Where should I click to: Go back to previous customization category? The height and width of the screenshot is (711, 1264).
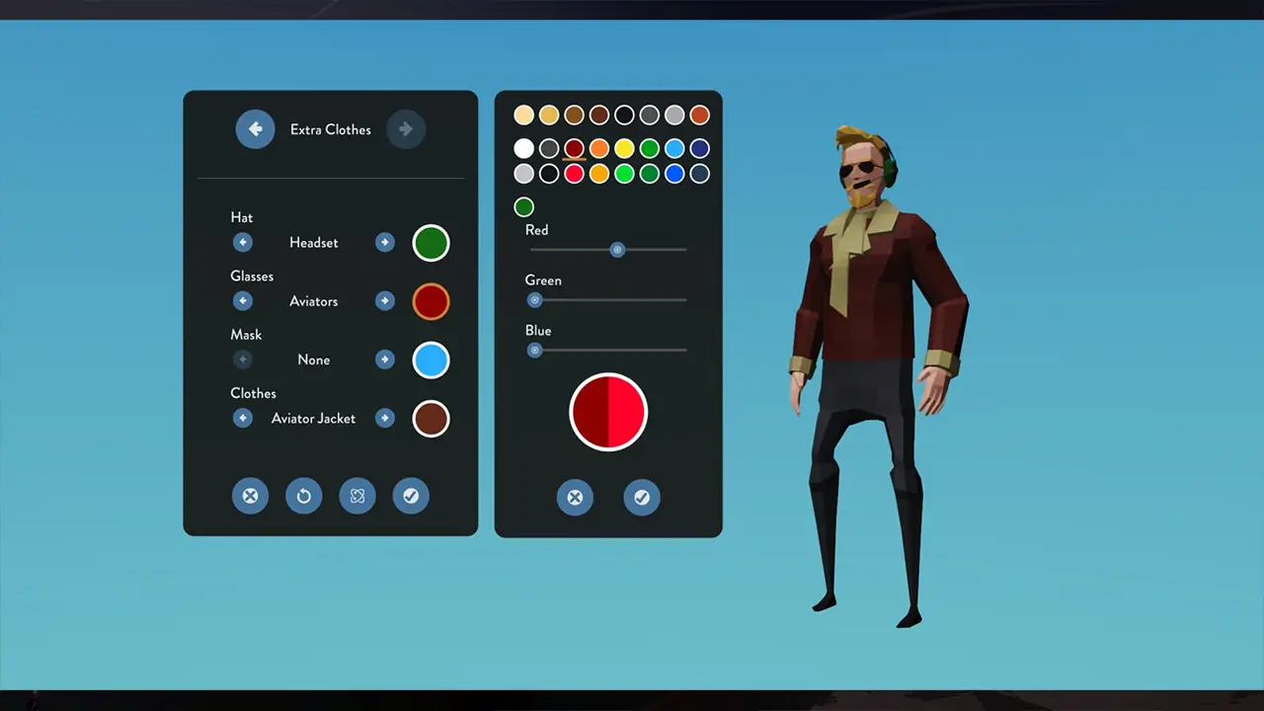click(255, 129)
